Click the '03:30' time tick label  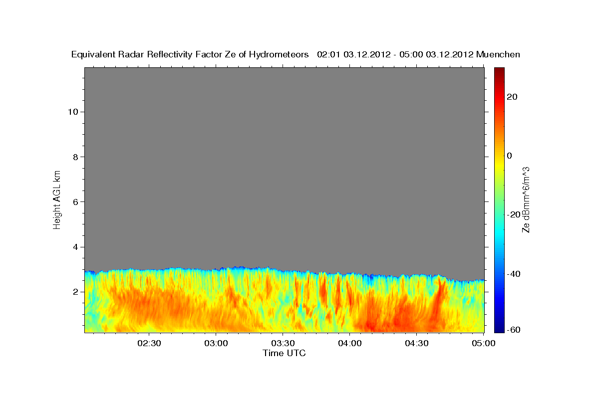click(x=283, y=343)
